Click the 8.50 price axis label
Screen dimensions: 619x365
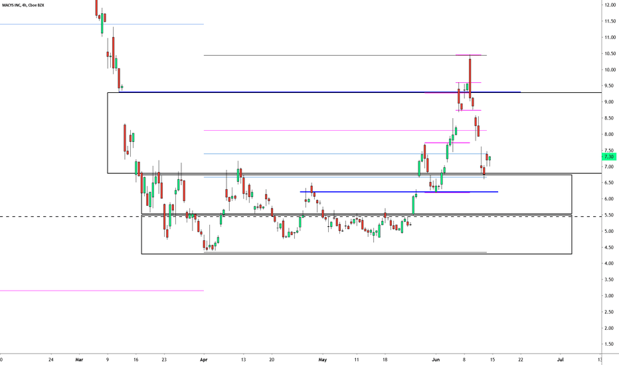pyautogui.click(x=610, y=118)
